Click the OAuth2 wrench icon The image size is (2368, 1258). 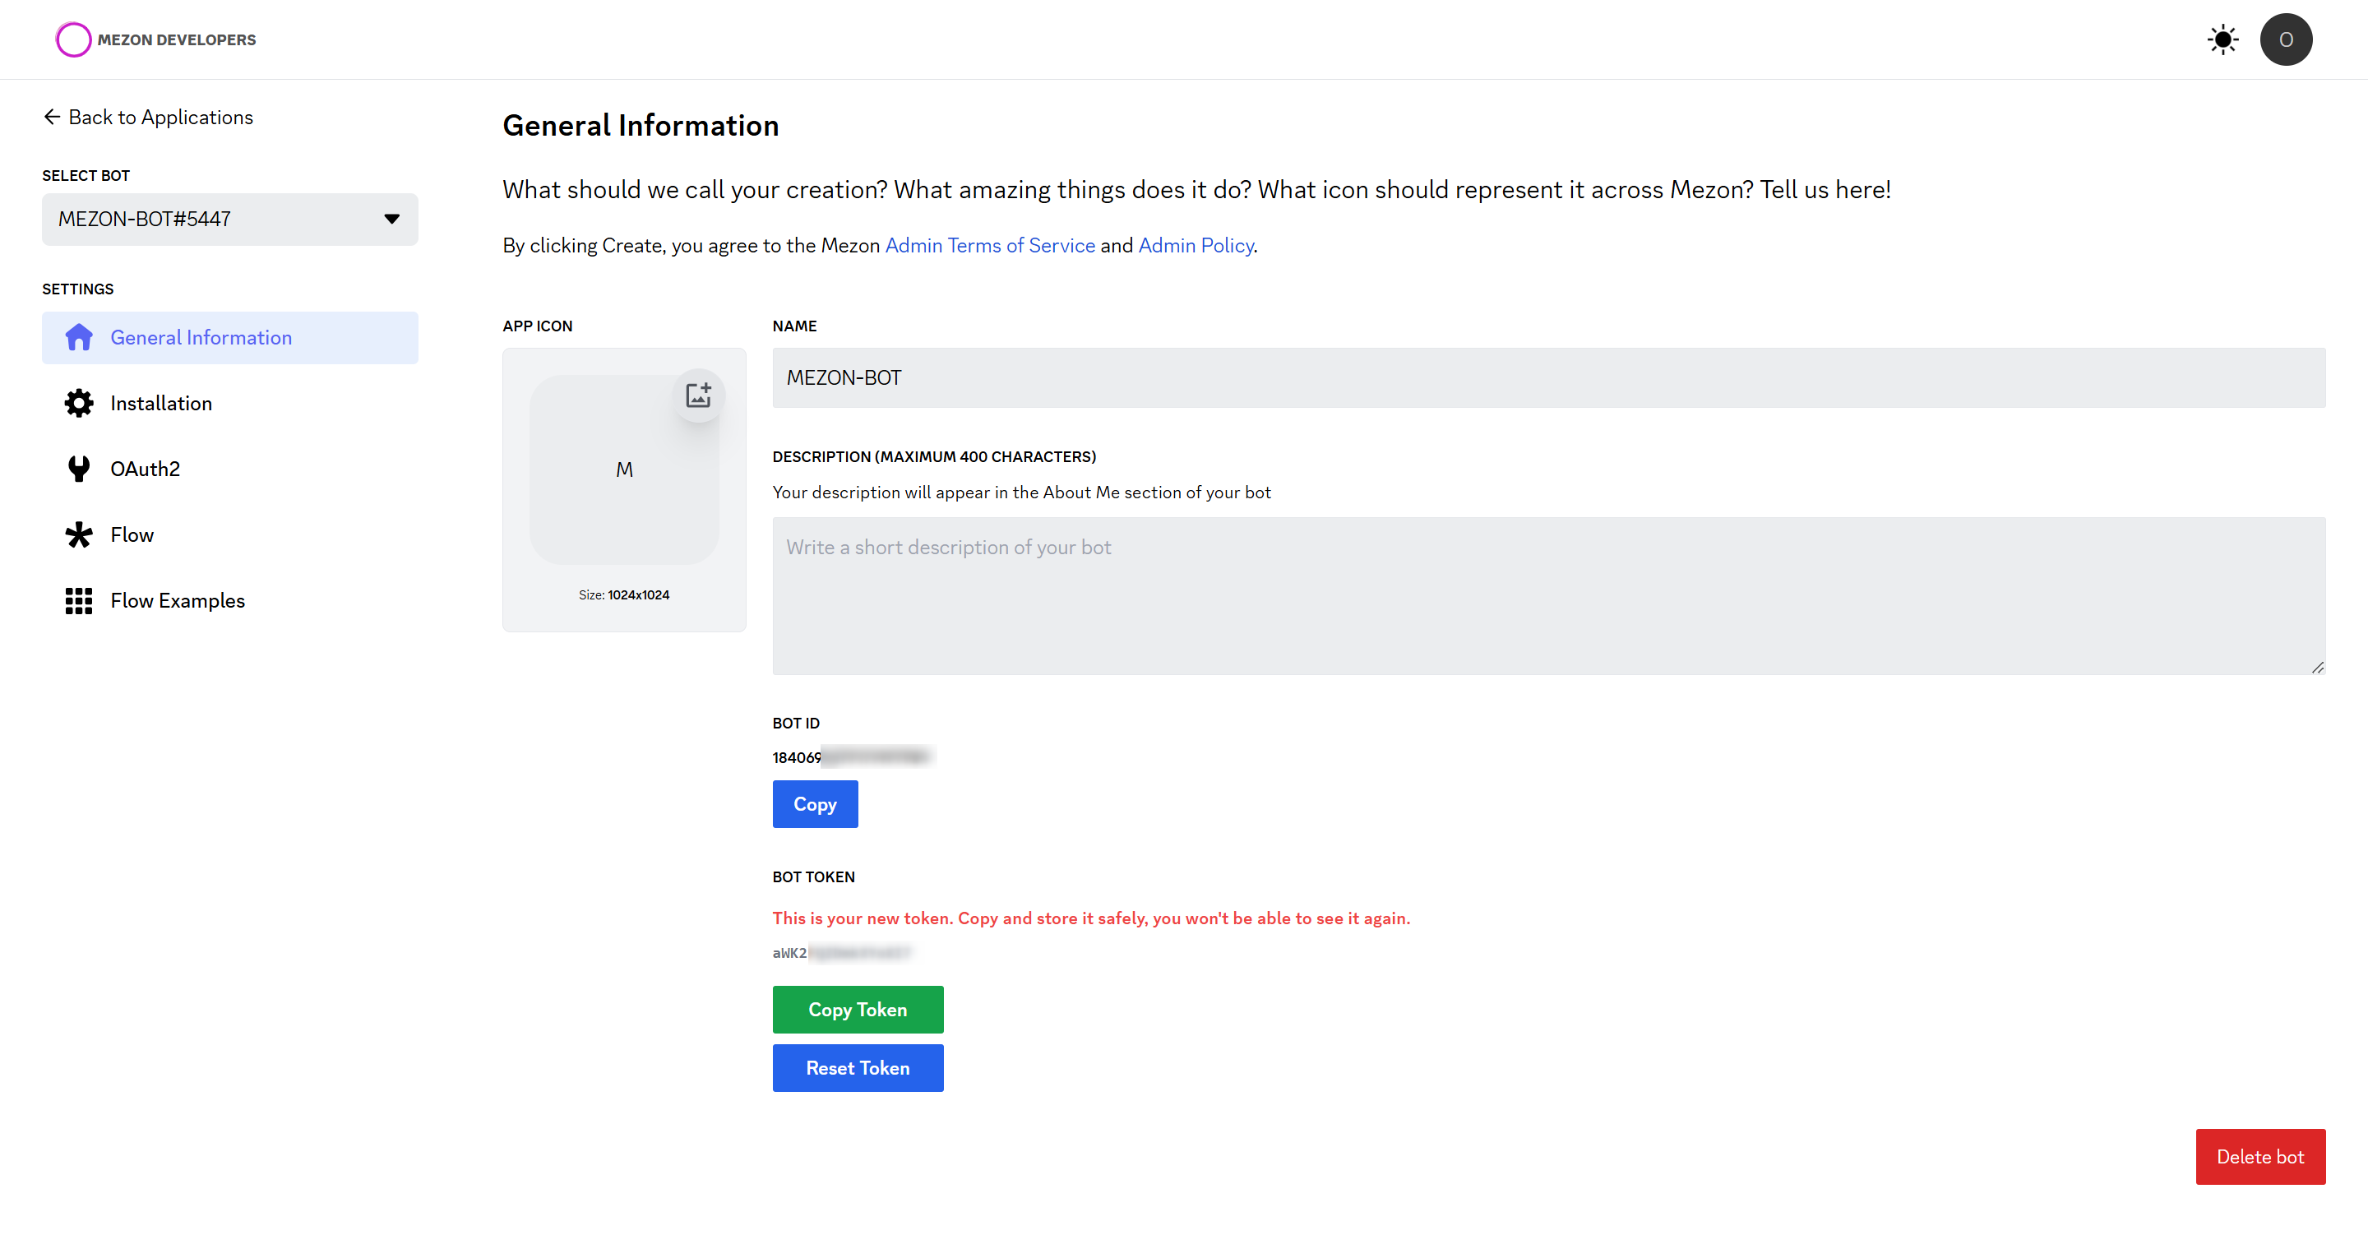79,469
